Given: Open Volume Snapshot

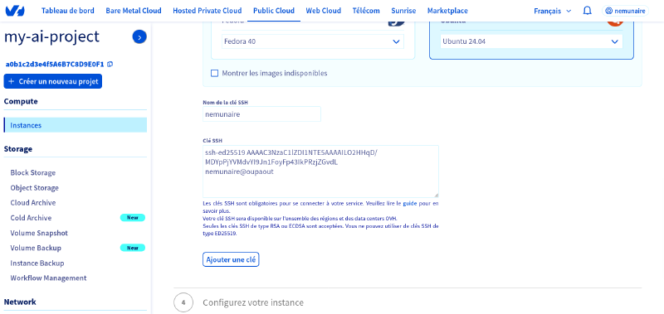Looking at the screenshot, I should [39, 233].
